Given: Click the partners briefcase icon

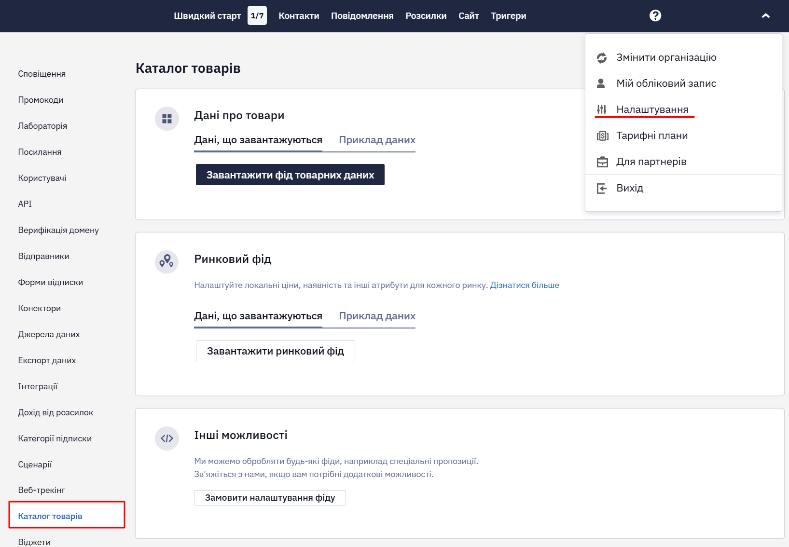Looking at the screenshot, I should (602, 162).
